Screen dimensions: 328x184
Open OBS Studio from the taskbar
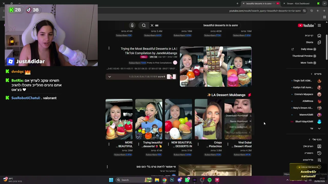click(x=202, y=180)
